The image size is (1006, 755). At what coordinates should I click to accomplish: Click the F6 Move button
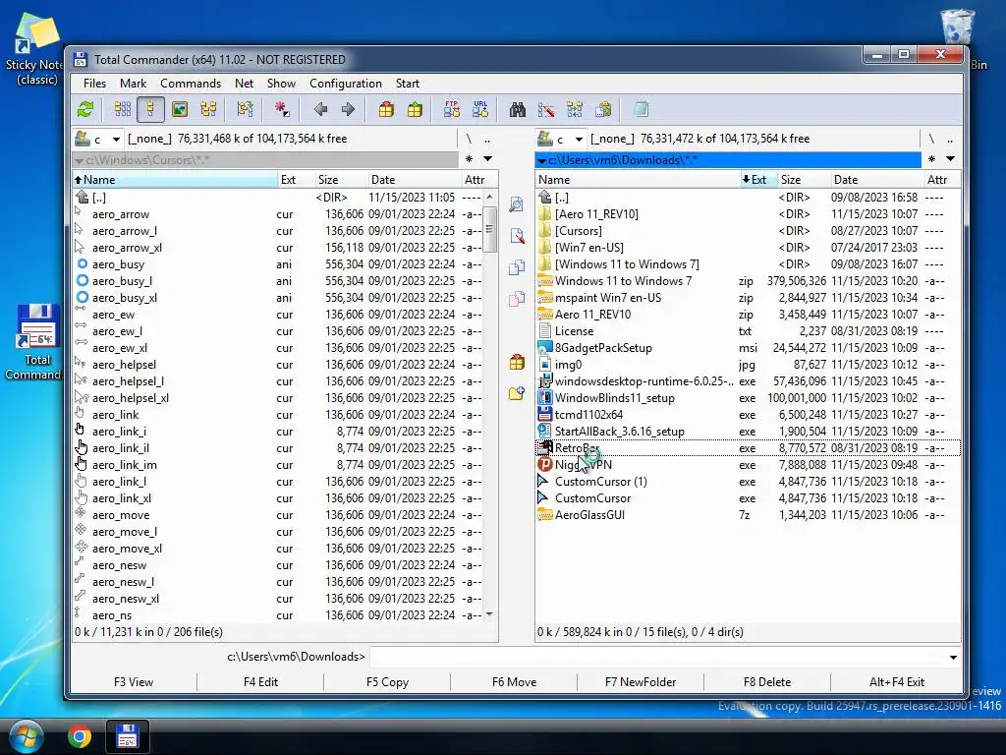tap(514, 682)
